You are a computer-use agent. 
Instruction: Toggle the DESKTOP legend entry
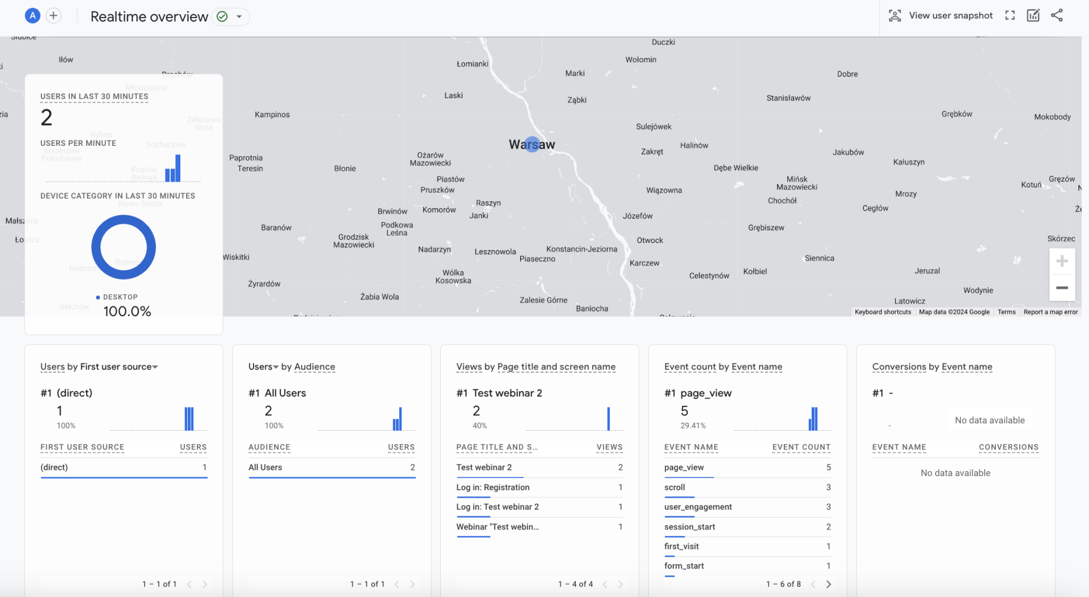tap(117, 297)
